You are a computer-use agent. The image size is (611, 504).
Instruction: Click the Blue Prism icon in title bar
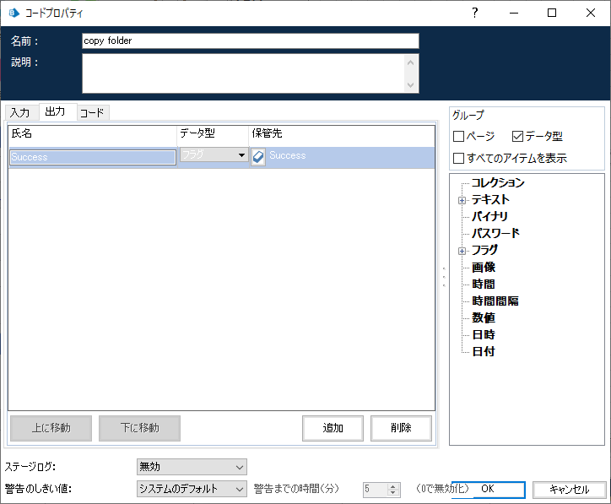pyautogui.click(x=14, y=13)
